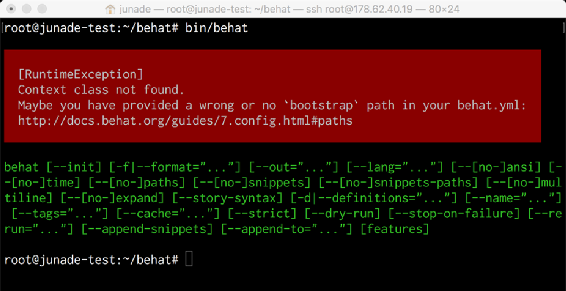Click the yellow minimize window button

(x=27, y=9)
